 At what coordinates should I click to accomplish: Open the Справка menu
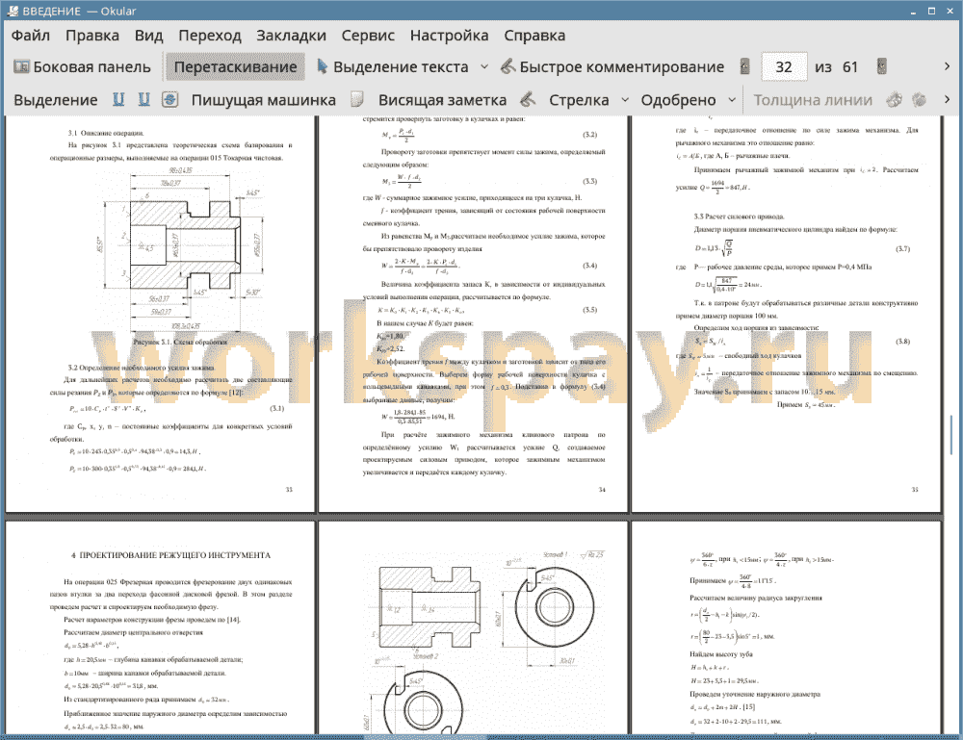(534, 36)
